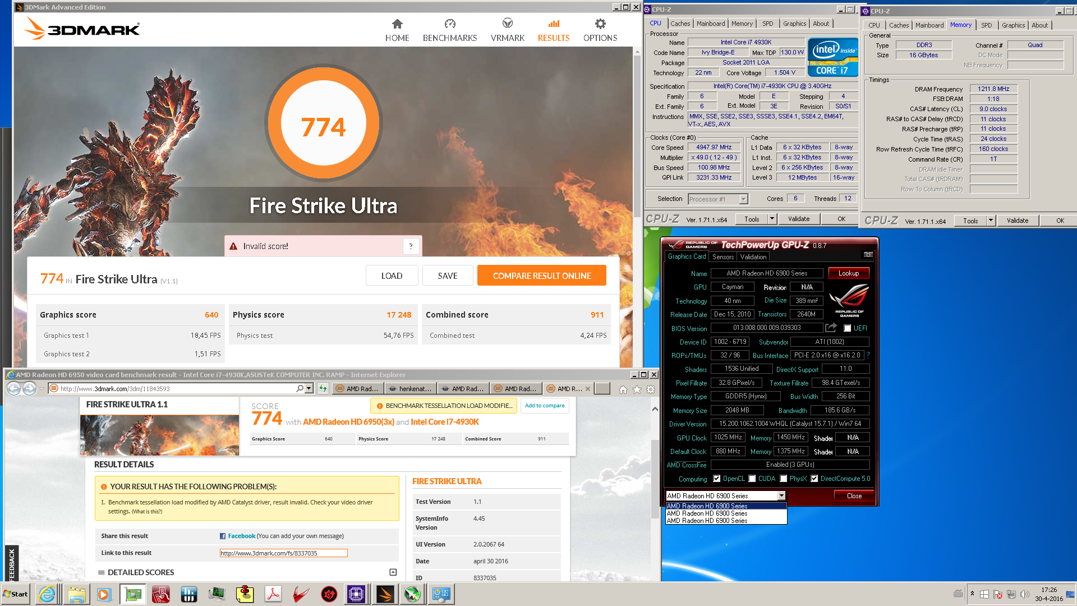Open Sensors tab in GPU-Z
The width and height of the screenshot is (1077, 606).
pyautogui.click(x=723, y=257)
